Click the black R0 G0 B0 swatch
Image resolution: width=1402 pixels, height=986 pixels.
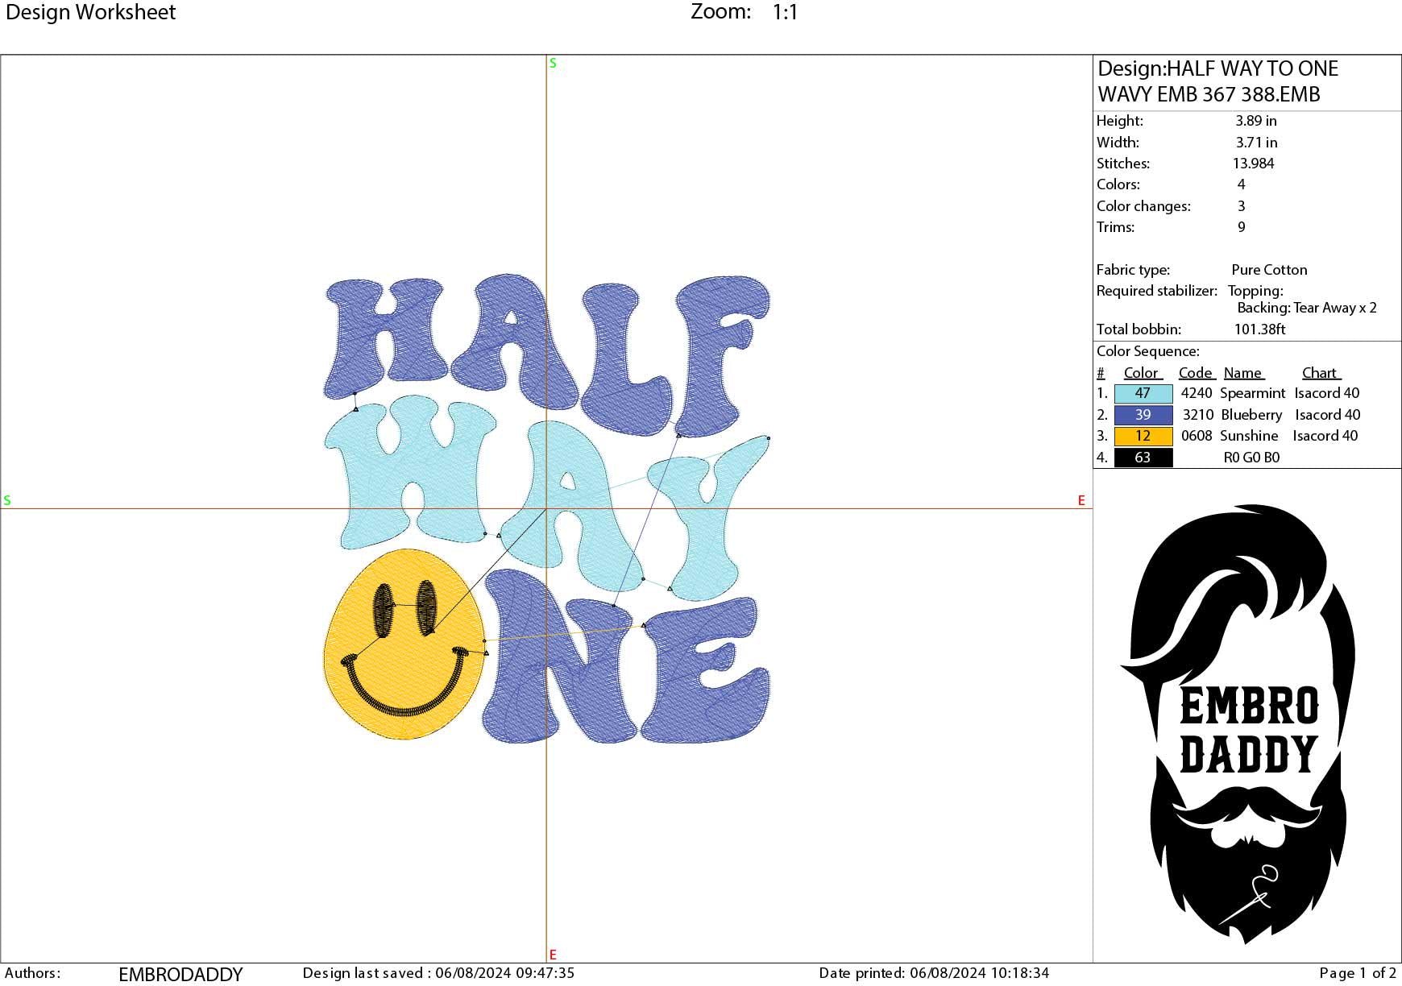[1143, 456]
